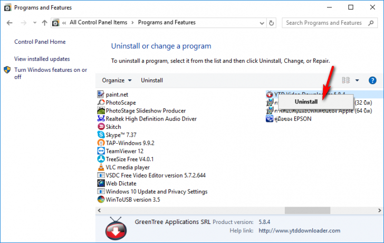Click the large YTD icon in details pane
The image size is (384, 243).
[x=116, y=229]
